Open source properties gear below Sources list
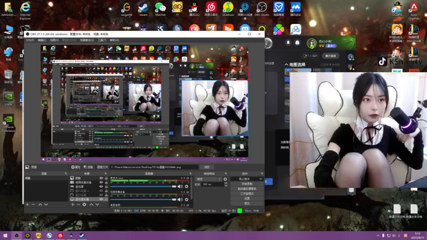The image size is (427, 240). point(84,204)
